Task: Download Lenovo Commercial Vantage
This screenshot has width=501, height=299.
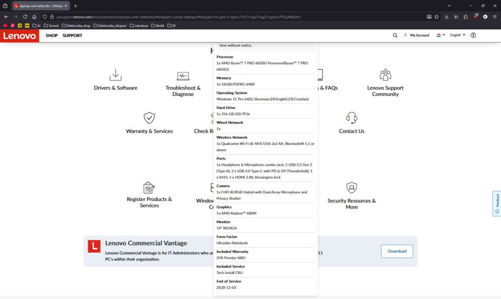Action: (x=397, y=251)
